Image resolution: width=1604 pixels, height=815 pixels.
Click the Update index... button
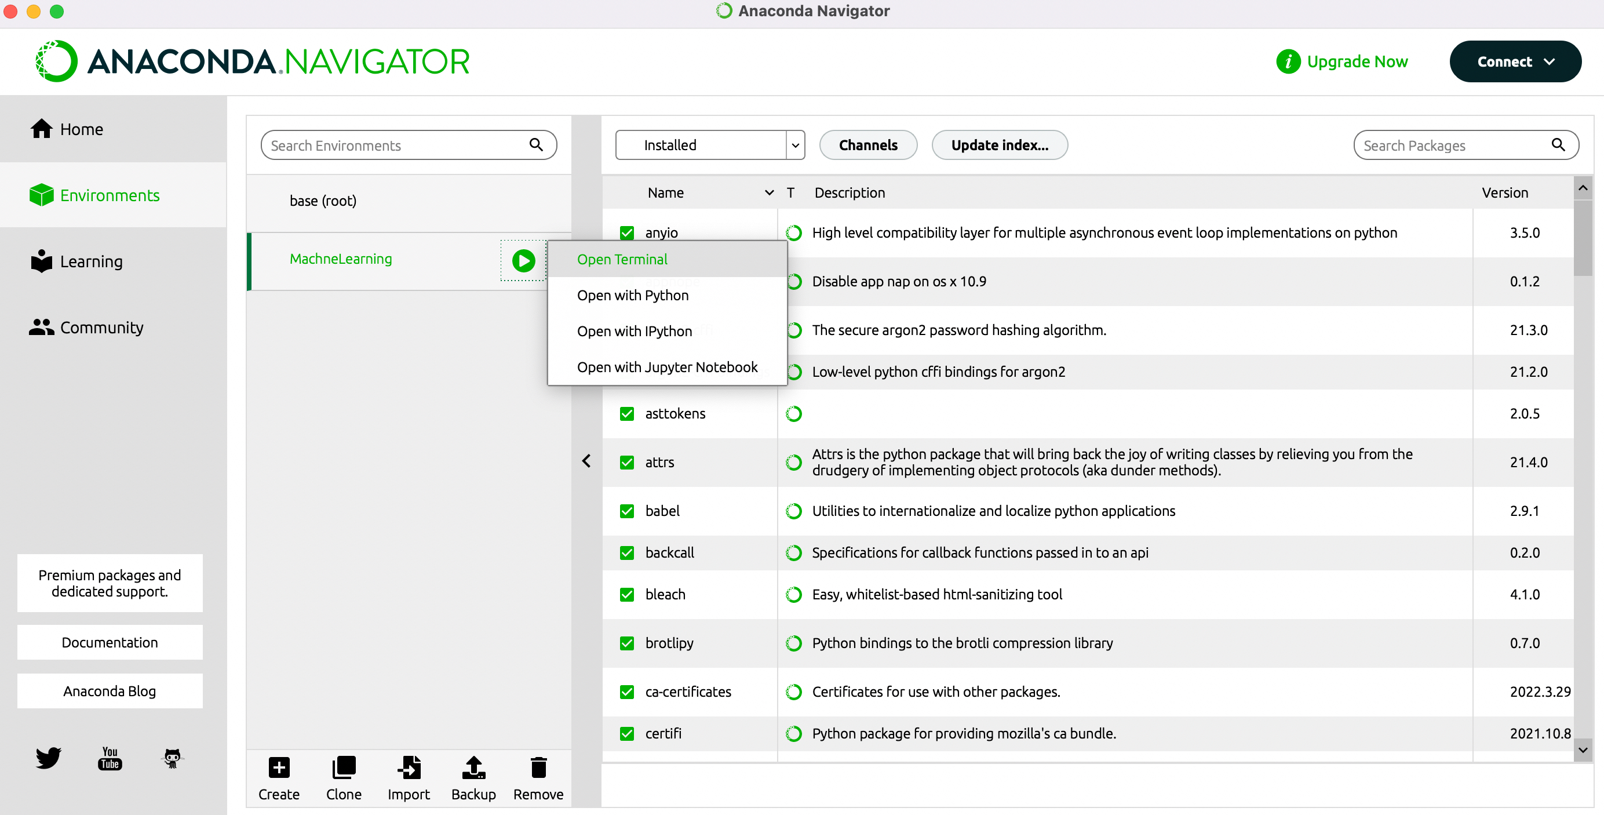pyautogui.click(x=1000, y=145)
